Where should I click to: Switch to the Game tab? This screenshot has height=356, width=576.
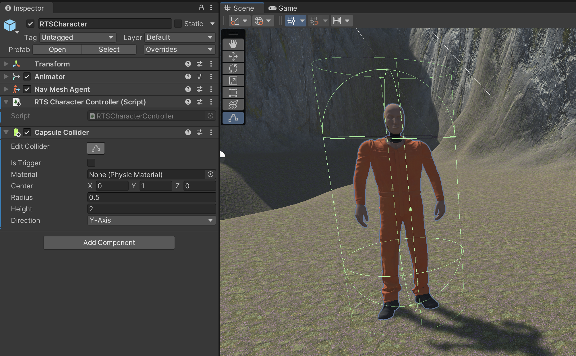pos(283,8)
